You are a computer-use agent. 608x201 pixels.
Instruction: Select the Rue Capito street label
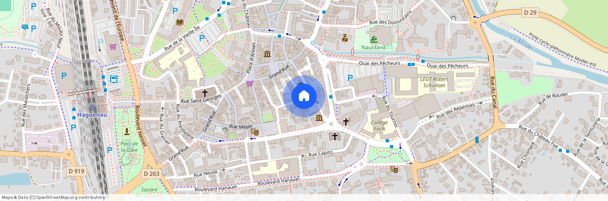click(x=321, y=153)
